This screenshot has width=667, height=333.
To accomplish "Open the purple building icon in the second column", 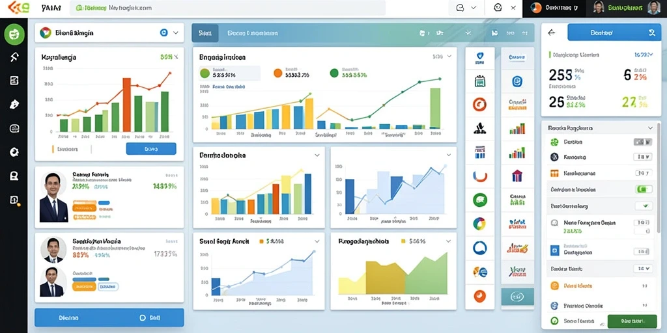I will (517, 176).
